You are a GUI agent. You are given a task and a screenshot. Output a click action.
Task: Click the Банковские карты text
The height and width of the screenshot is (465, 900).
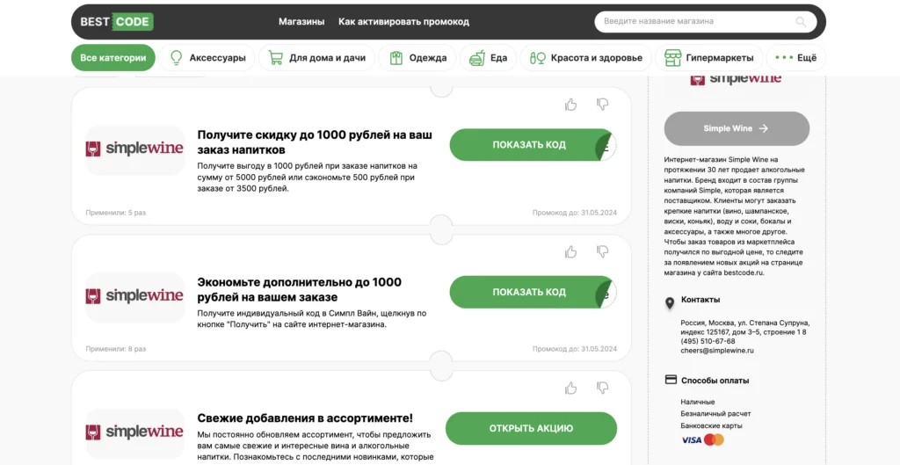(x=711, y=425)
